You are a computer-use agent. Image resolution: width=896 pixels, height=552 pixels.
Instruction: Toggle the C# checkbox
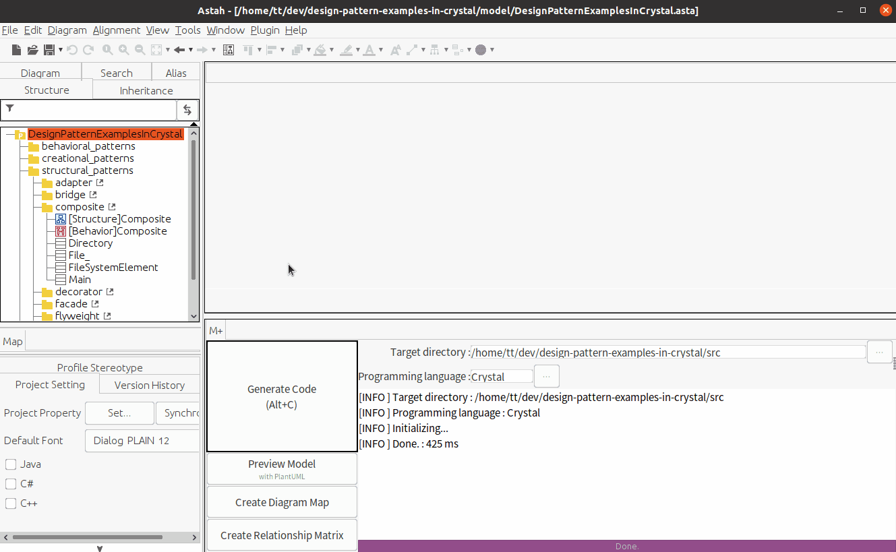[x=11, y=484]
